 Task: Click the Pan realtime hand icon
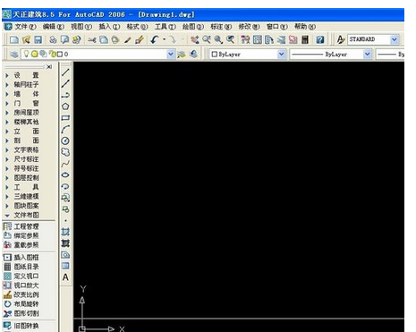coord(195,39)
